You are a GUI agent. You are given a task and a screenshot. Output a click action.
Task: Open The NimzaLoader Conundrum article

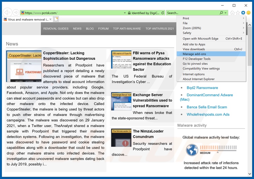[148, 134]
